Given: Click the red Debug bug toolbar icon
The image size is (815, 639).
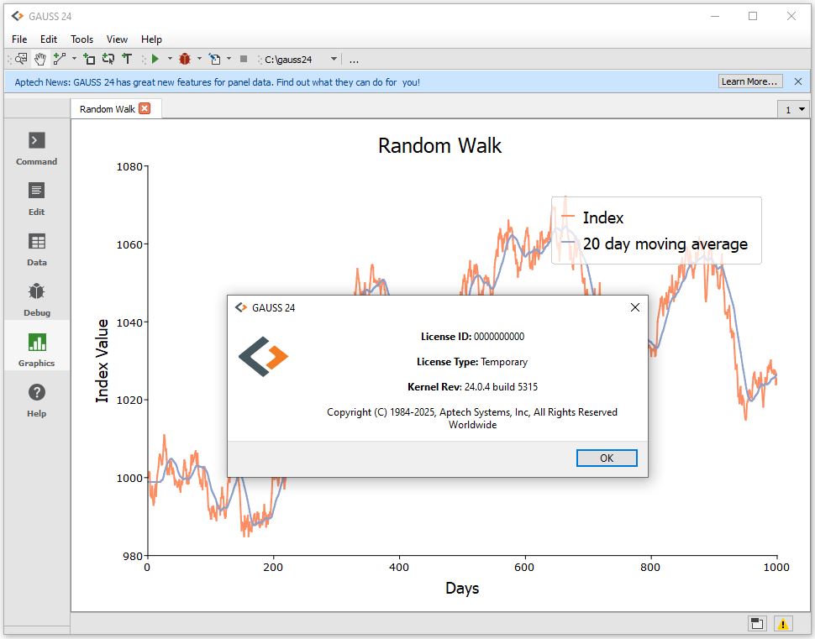Looking at the screenshot, I should coord(185,59).
